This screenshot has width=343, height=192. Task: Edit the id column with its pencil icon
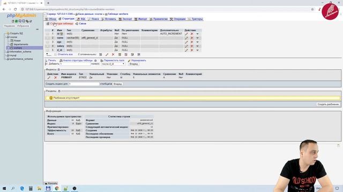click(187, 34)
